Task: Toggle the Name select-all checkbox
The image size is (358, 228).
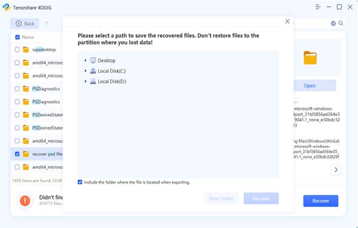Action: pyautogui.click(x=18, y=37)
